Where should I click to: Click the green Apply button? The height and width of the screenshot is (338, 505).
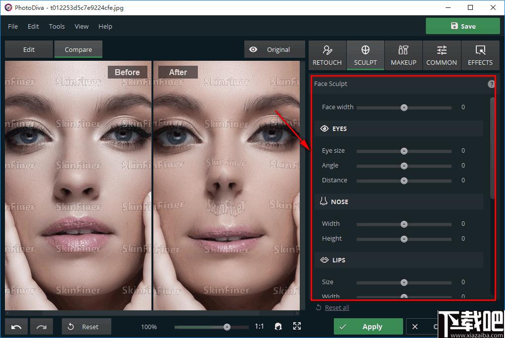[x=368, y=327]
